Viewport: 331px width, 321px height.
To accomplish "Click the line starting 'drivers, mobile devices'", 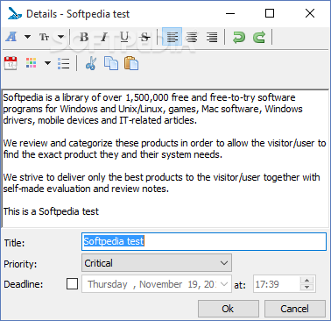I will coord(100,120).
